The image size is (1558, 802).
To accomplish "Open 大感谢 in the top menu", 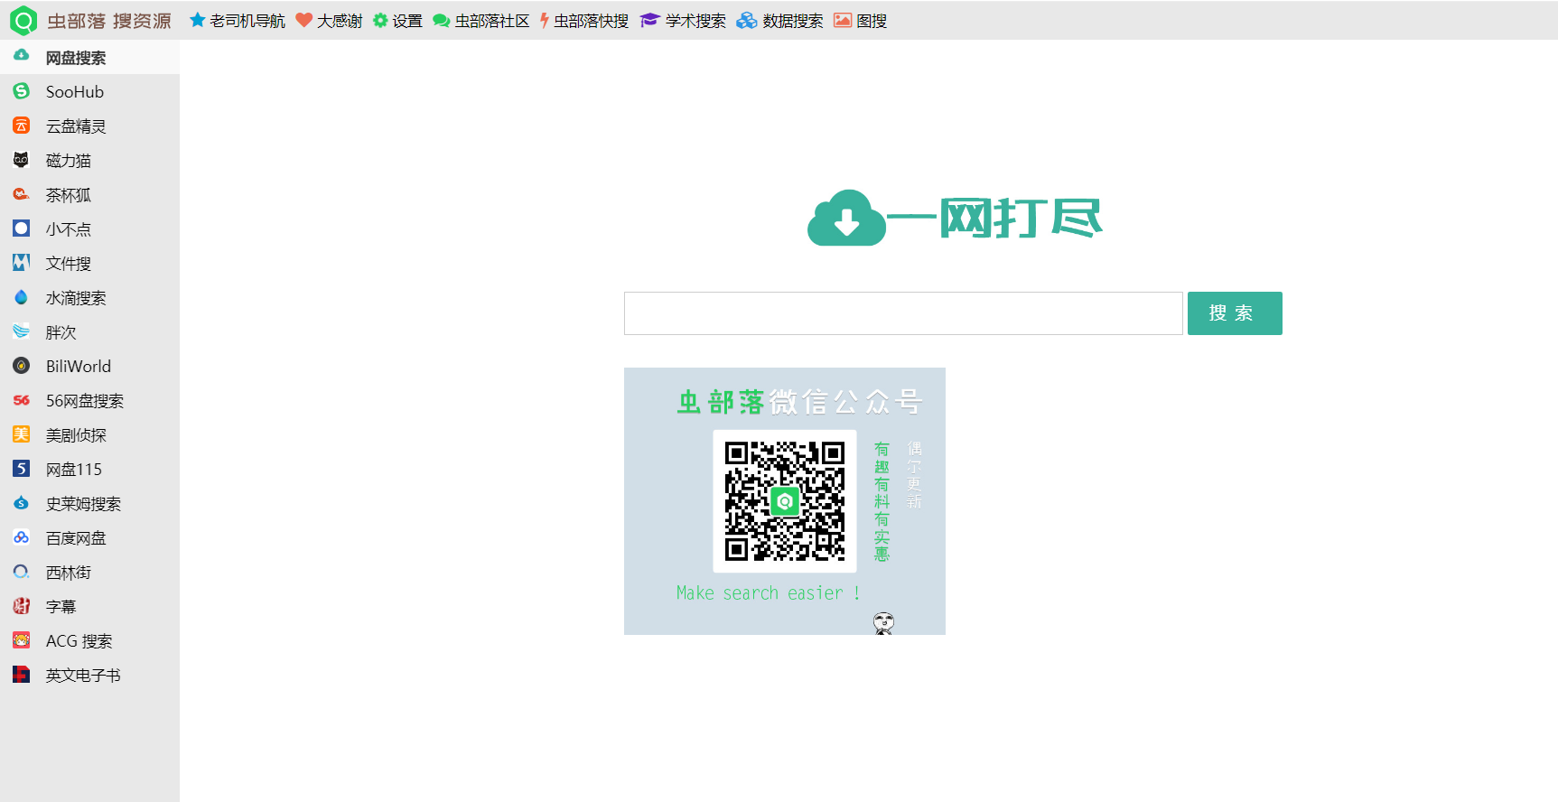I will click(x=340, y=21).
